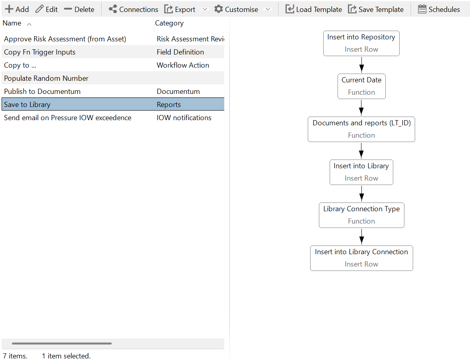Click the Export arrow icon
This screenshot has height=364, width=470.
(169, 9)
